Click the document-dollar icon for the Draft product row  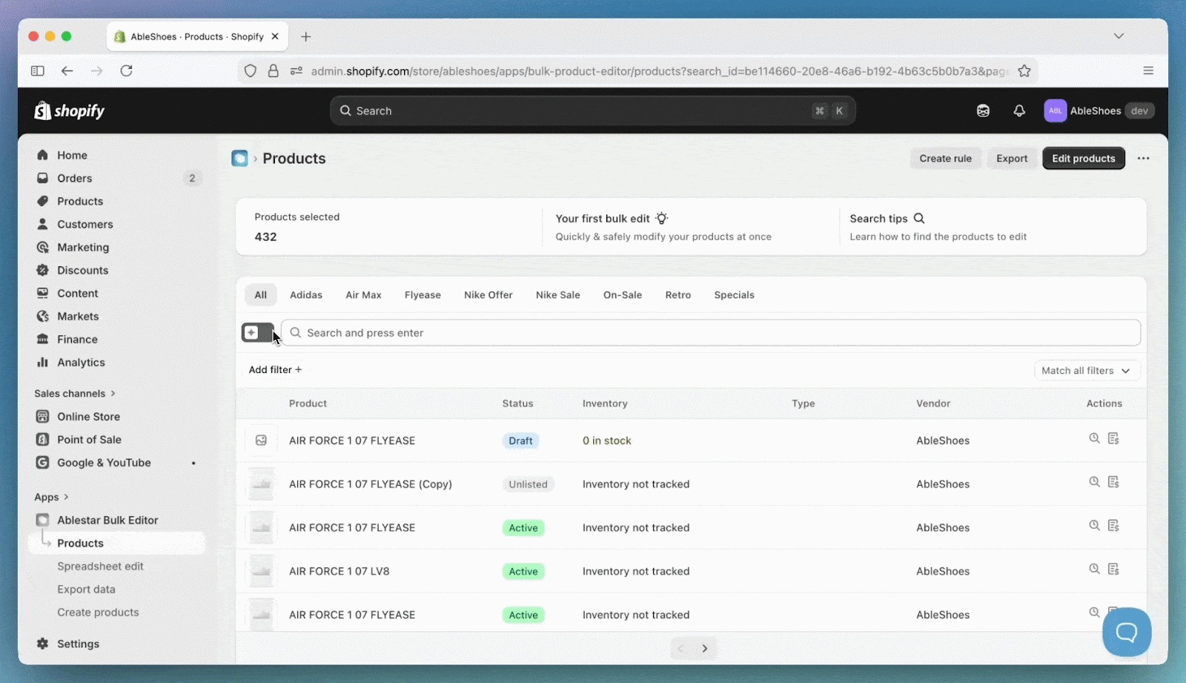point(1113,438)
